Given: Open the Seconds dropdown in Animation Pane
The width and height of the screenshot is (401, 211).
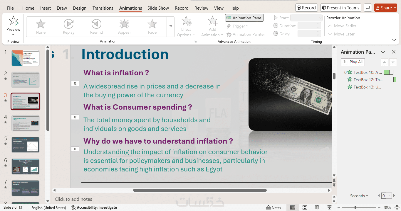Looking at the screenshot, I should click(x=359, y=196).
